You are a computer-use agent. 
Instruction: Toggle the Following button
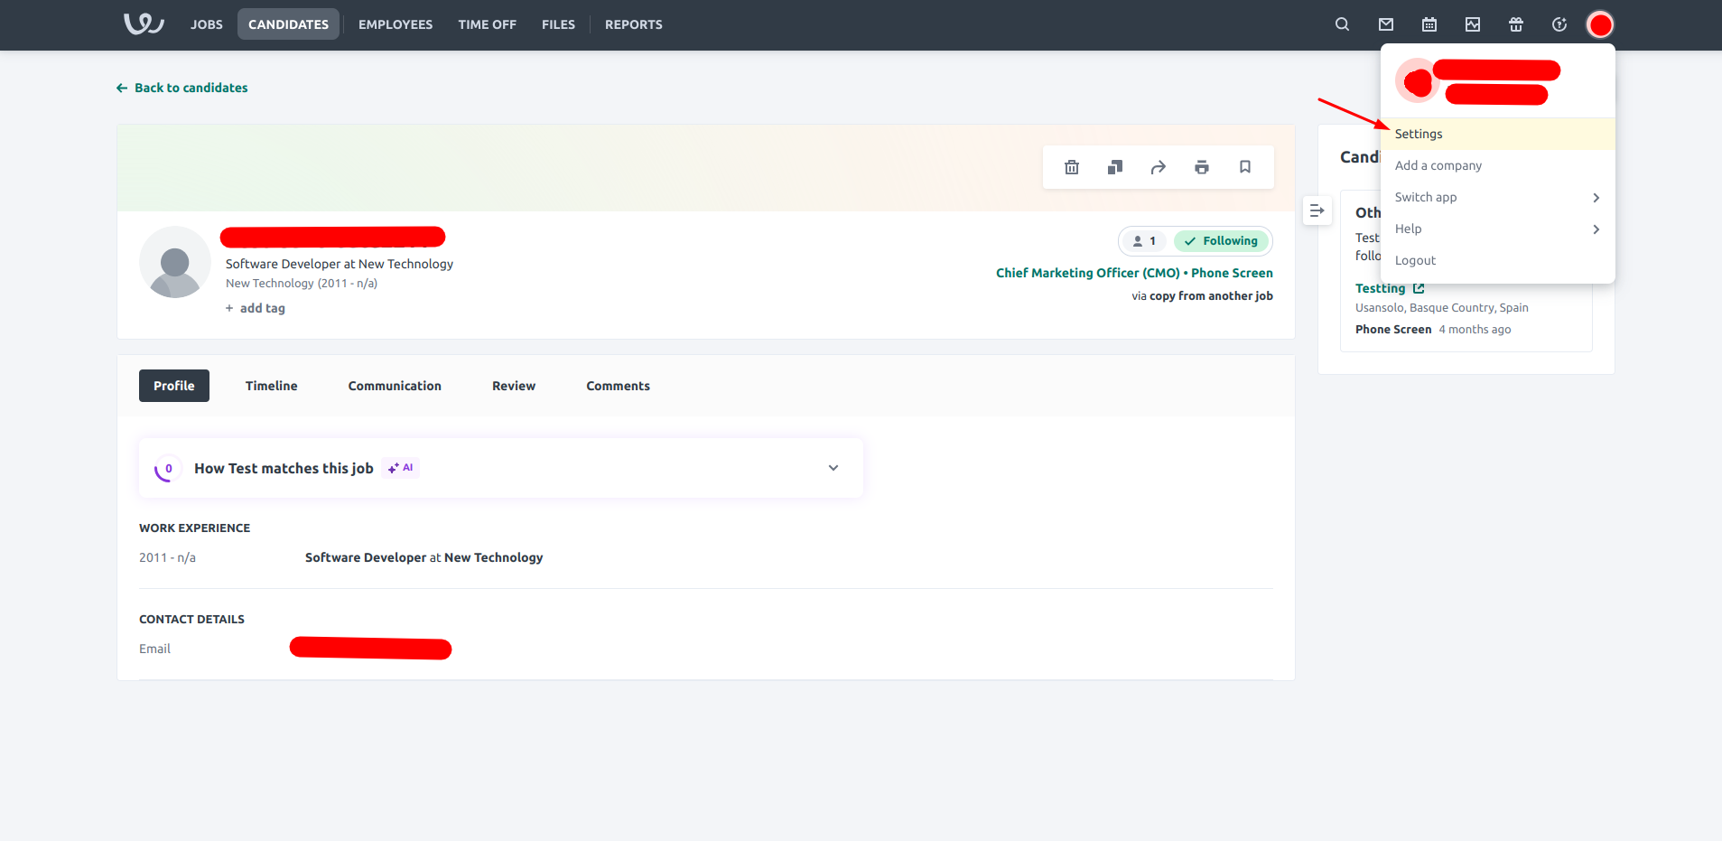[x=1222, y=241]
